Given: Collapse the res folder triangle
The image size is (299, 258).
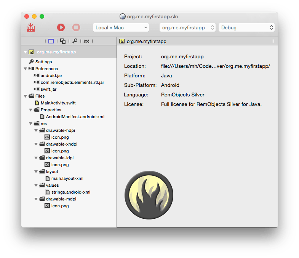Looking at the screenshot, I should (x=30, y=123).
